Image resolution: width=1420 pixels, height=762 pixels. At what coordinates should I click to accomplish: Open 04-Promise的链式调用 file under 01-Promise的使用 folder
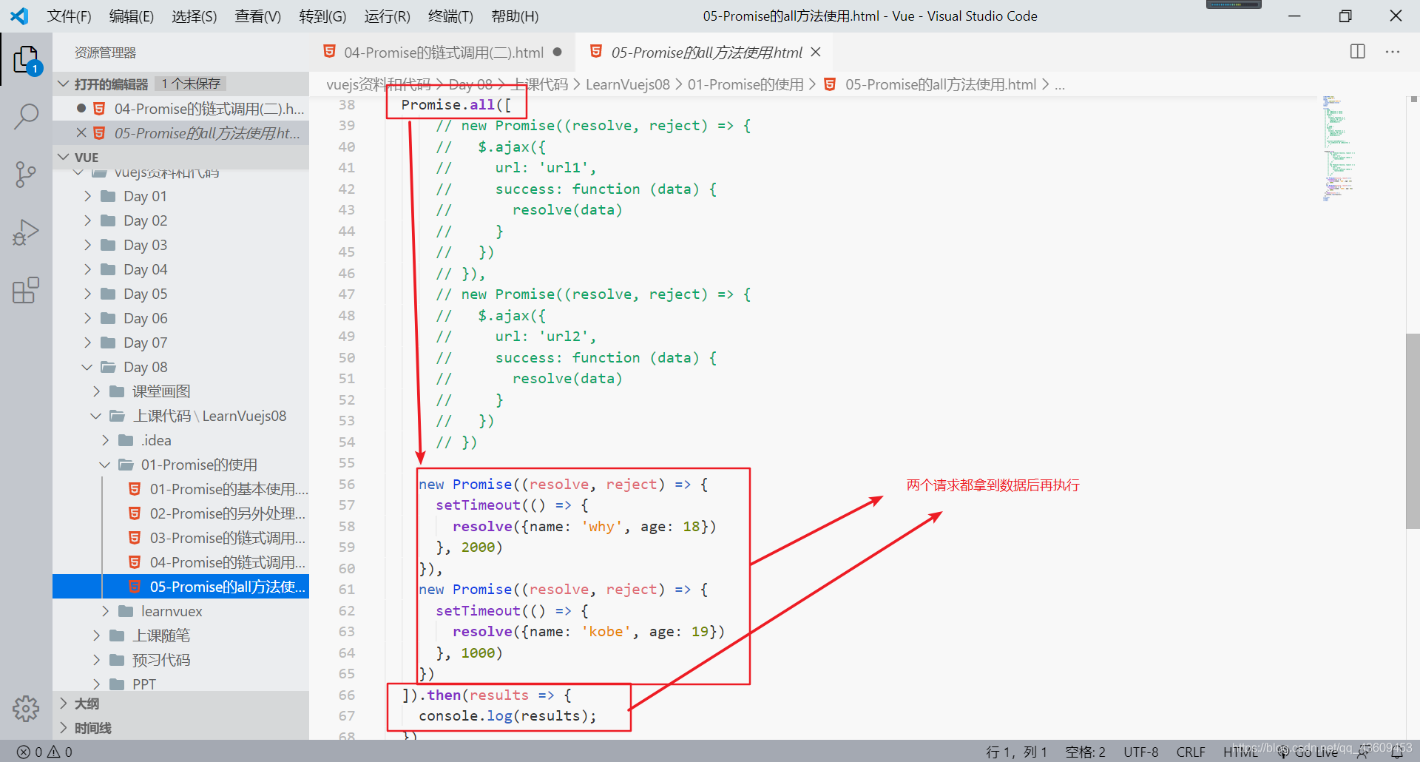180,562
